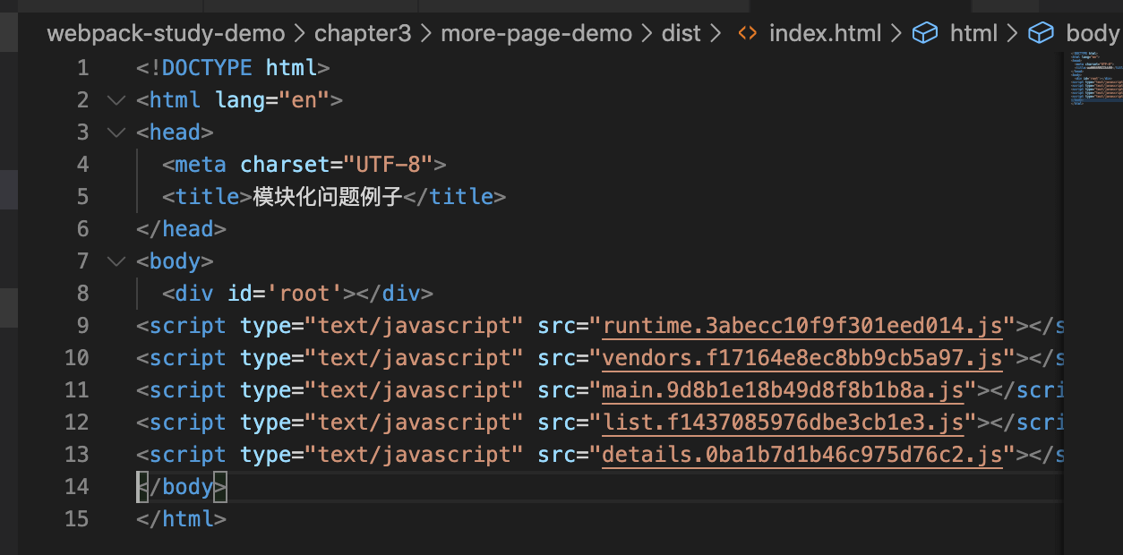Collapse the body block on line 7
This screenshot has height=555, width=1123.
click(116, 261)
